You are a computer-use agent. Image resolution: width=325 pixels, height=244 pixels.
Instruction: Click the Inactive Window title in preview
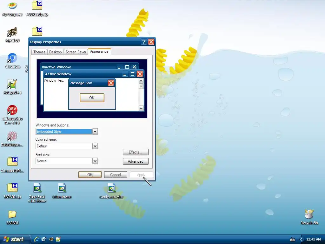(x=56, y=67)
